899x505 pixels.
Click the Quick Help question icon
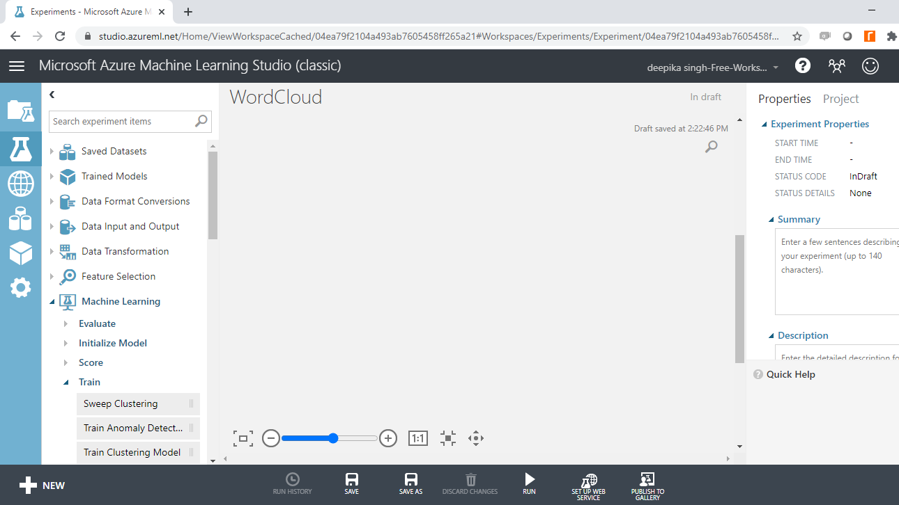[758, 374]
